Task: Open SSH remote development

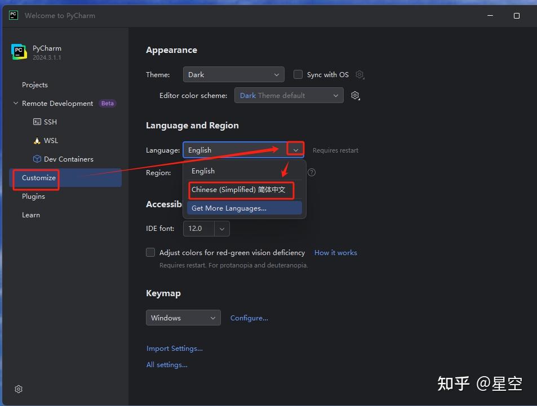Action: (x=45, y=122)
